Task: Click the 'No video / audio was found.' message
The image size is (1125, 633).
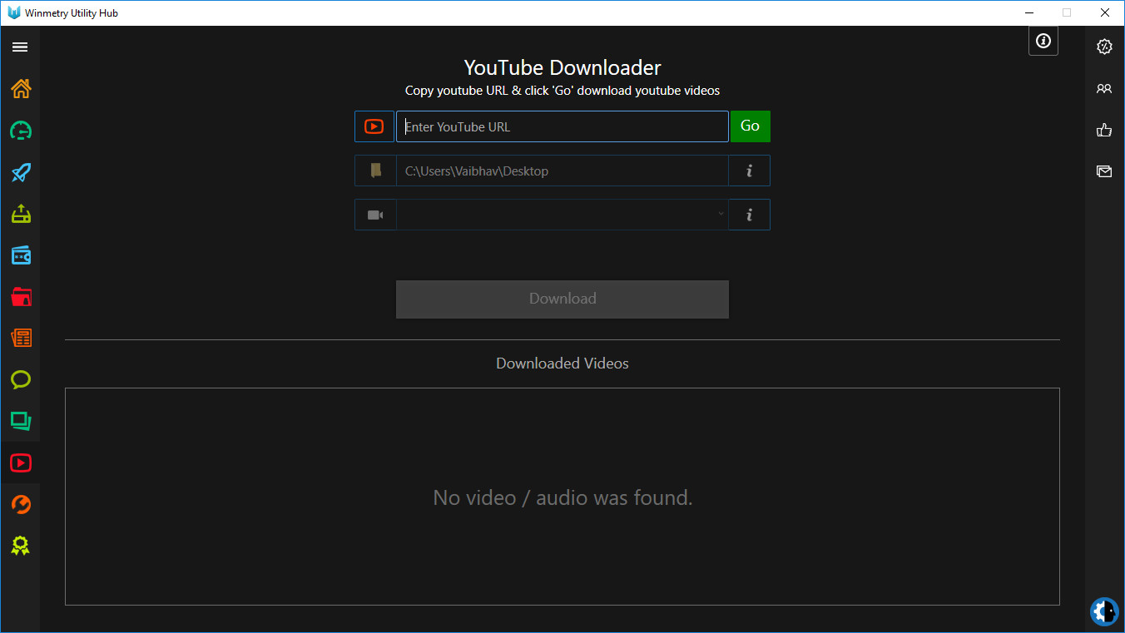Action: [562, 498]
